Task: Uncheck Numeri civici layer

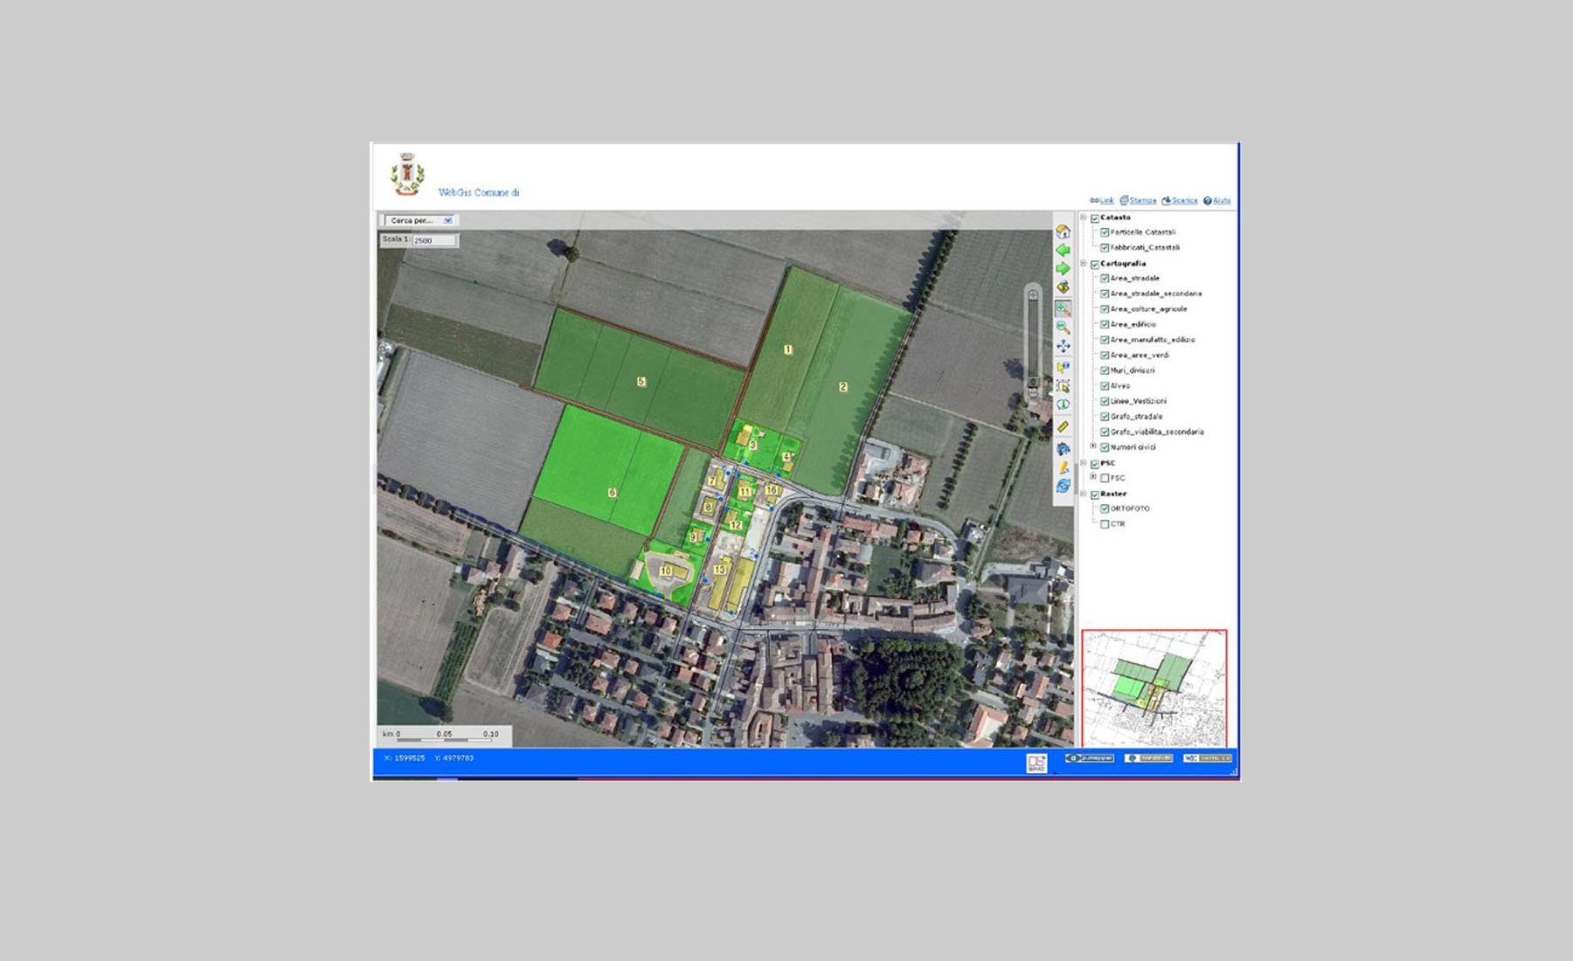Action: pos(1105,447)
